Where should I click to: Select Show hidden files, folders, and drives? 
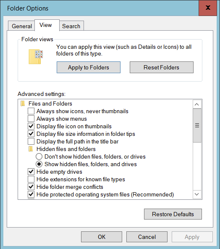(39, 164)
